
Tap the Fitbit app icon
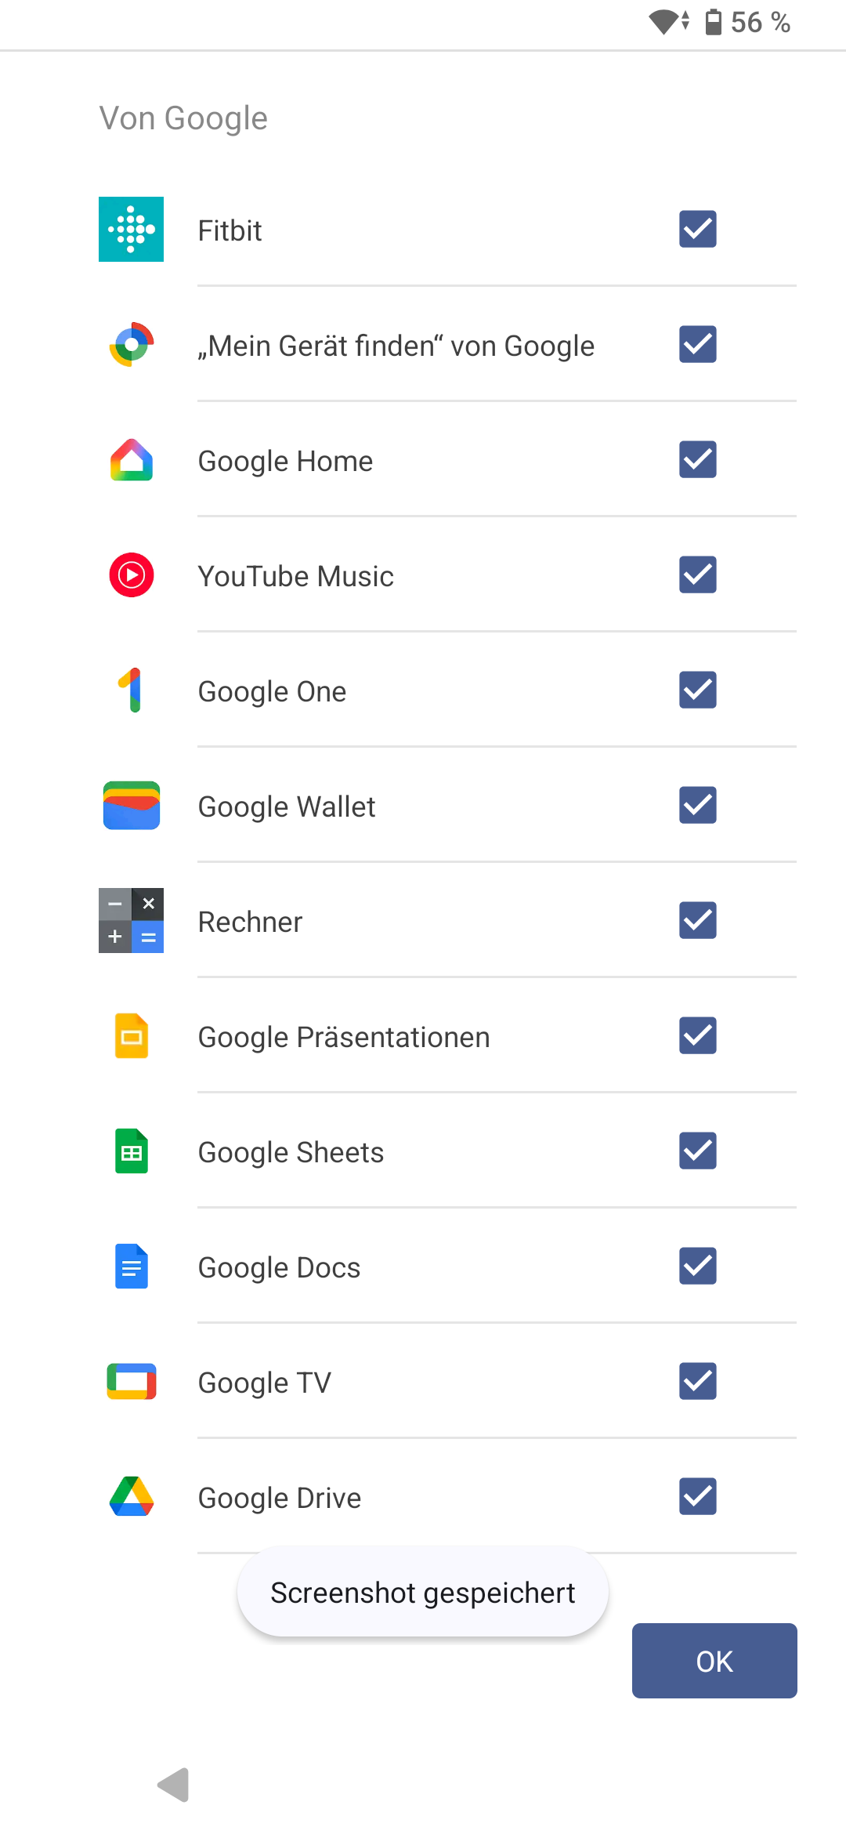tap(131, 229)
